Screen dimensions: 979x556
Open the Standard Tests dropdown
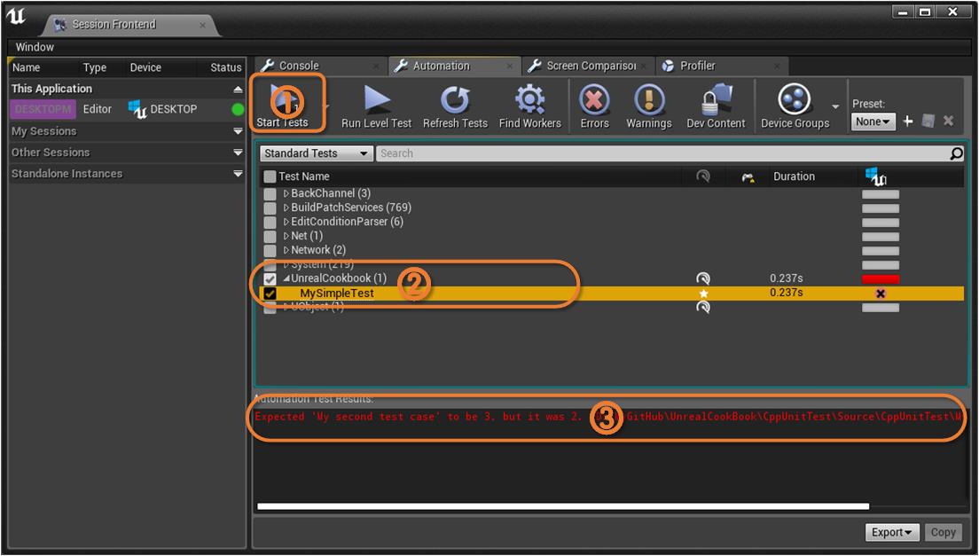(x=316, y=153)
